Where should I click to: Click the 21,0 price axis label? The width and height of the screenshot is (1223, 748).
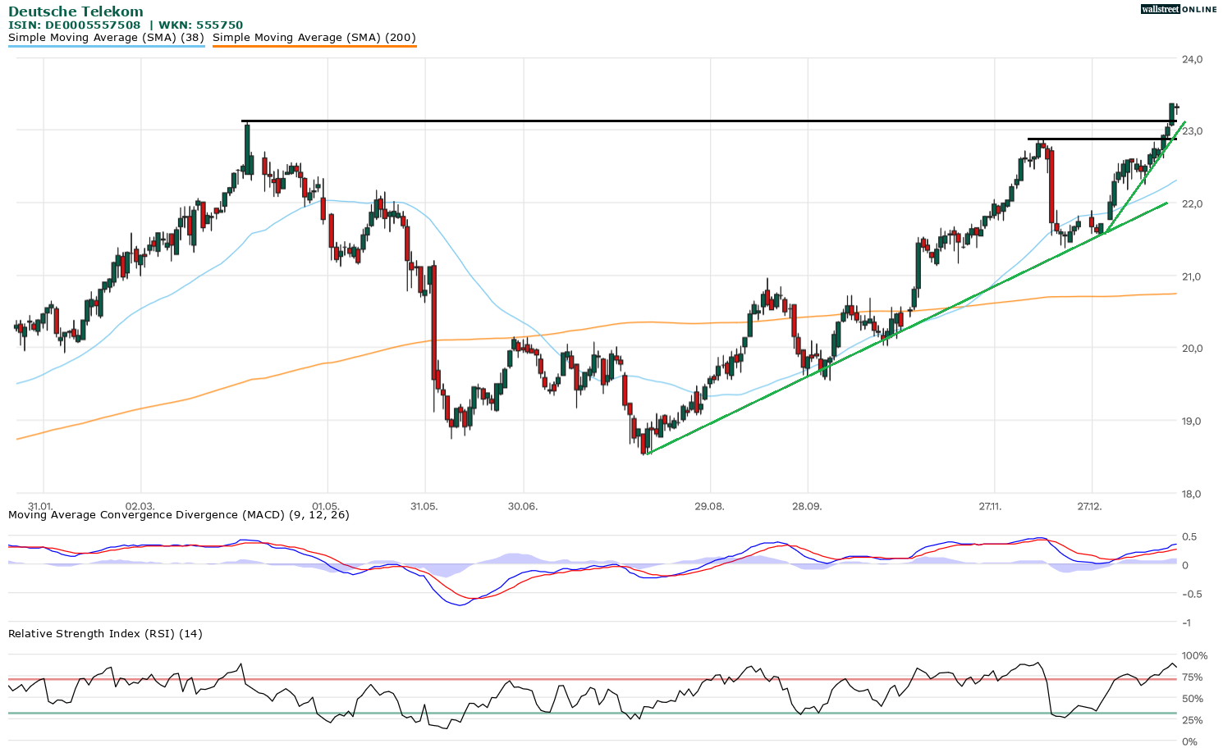pos(1193,276)
